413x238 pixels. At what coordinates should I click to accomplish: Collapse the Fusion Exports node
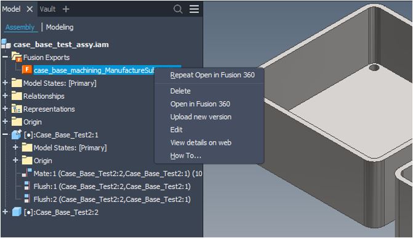(5, 56)
